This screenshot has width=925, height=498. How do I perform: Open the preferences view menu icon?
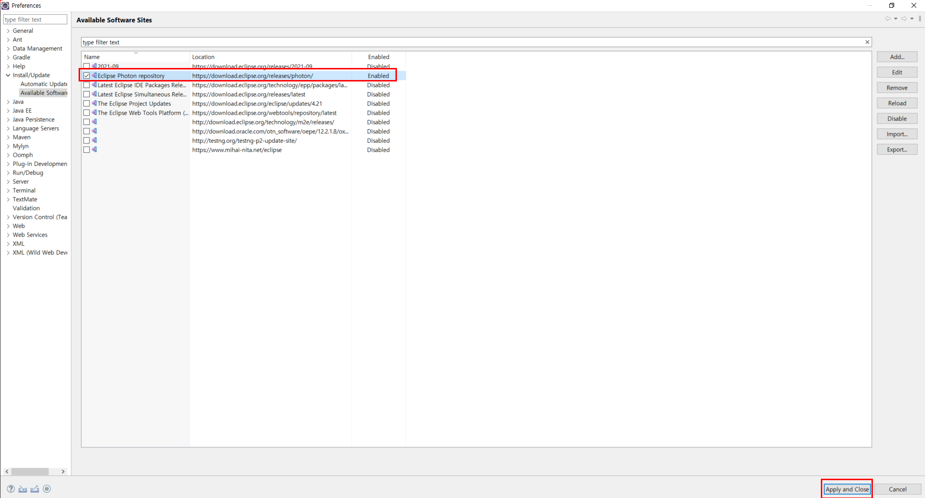pos(920,19)
